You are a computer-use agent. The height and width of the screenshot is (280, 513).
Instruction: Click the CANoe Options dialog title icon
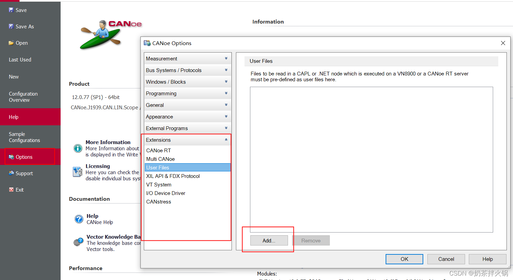tap(147, 43)
